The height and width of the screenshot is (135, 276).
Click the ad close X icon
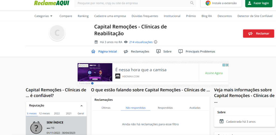click(x=227, y=65)
